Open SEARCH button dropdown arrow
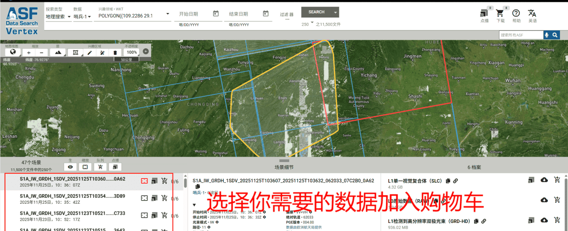The width and height of the screenshot is (568, 231). click(335, 12)
